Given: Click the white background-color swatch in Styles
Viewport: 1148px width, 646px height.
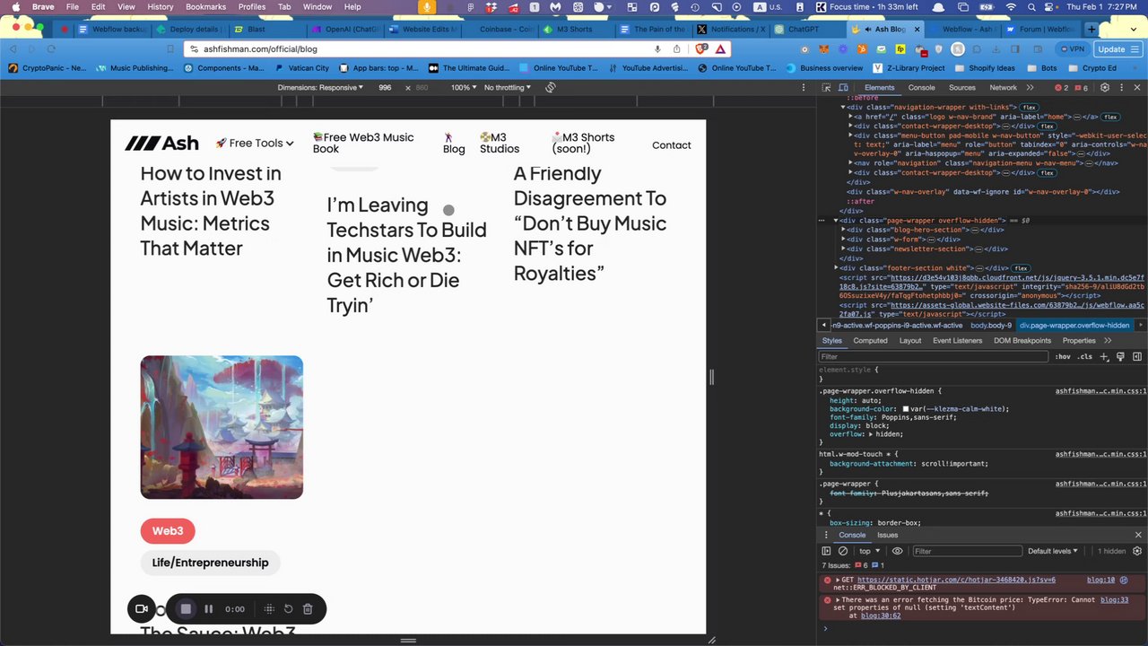Looking at the screenshot, I should tap(906, 409).
